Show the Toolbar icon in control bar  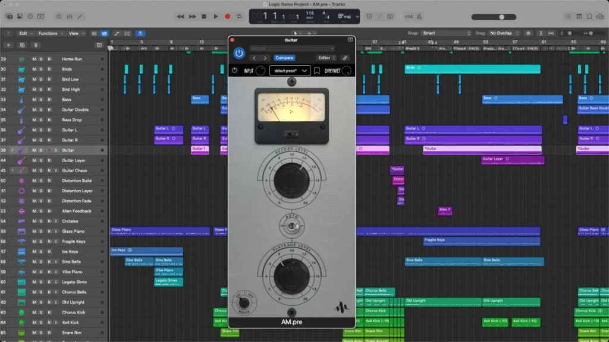[41, 17]
